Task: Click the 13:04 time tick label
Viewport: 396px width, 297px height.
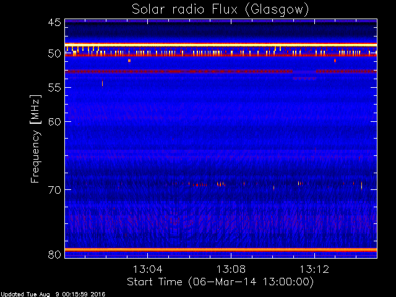Action: tap(147, 269)
